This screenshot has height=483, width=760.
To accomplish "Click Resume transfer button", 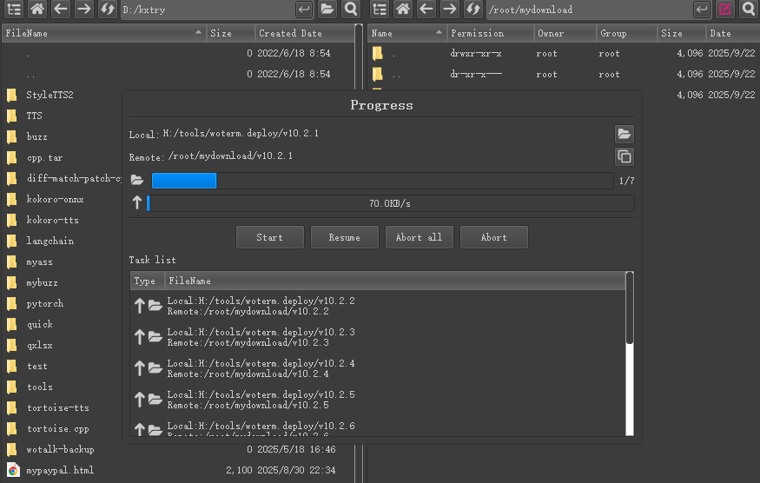I will coord(345,237).
